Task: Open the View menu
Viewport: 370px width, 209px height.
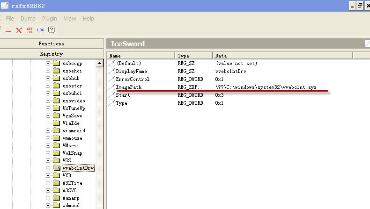Action: click(x=70, y=18)
